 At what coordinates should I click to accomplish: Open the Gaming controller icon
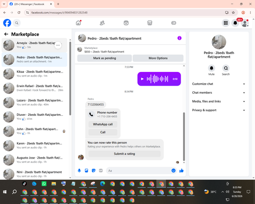click(x=173, y=23)
